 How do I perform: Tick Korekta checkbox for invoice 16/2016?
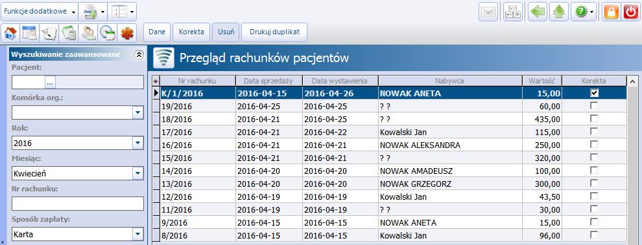point(594,145)
